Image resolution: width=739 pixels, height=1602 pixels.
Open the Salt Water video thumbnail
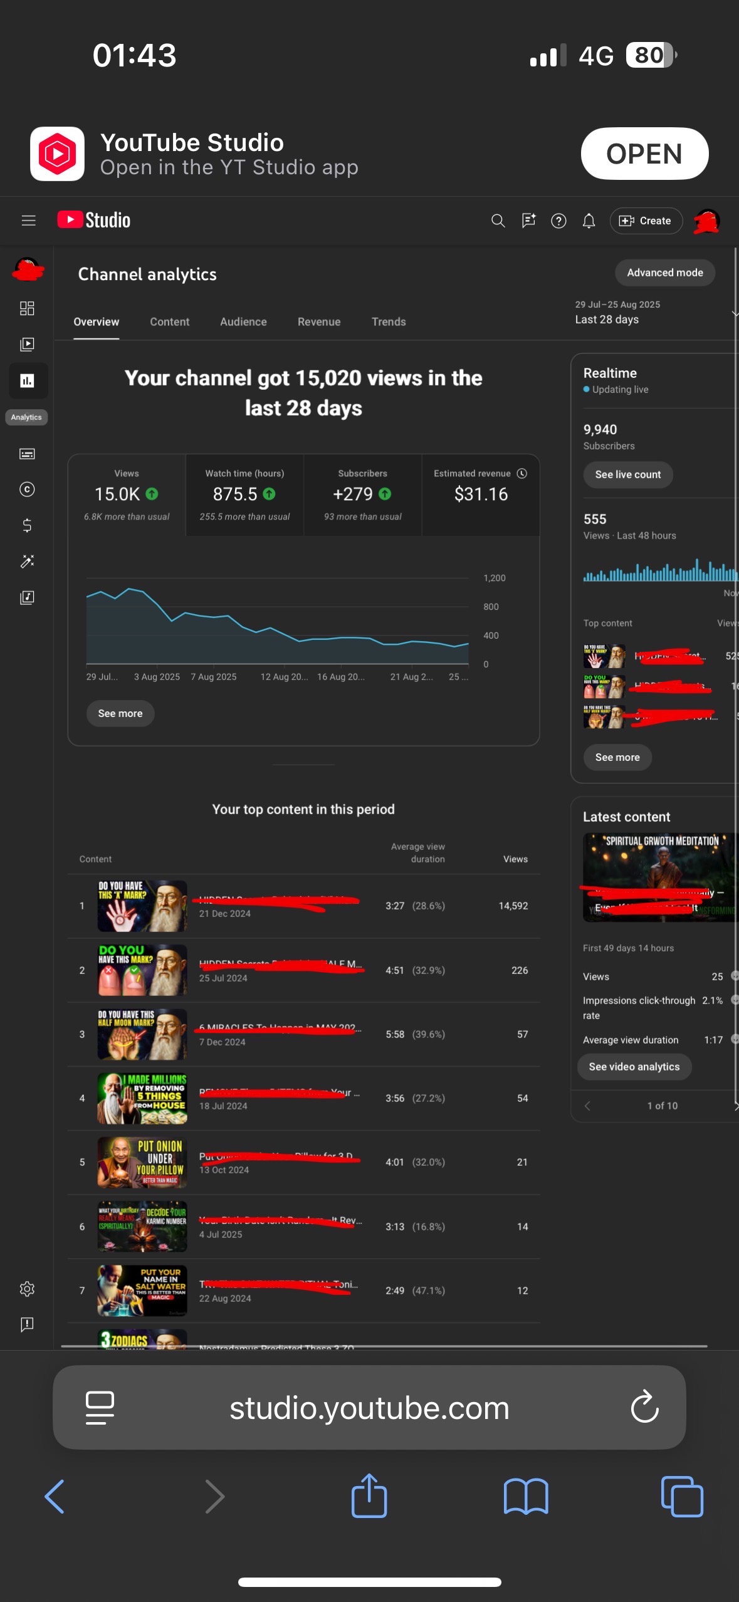(x=142, y=1290)
